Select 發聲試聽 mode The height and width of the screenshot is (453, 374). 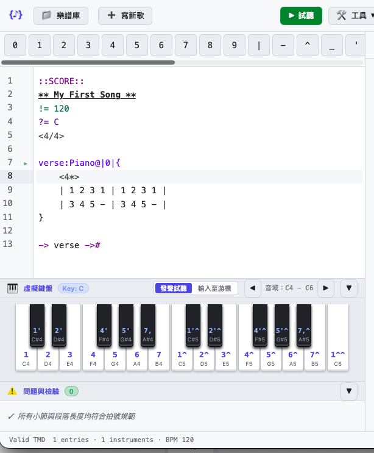[174, 288]
